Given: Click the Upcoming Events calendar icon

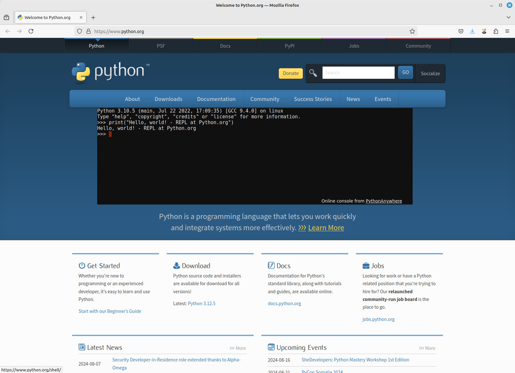Looking at the screenshot, I should [x=271, y=347].
